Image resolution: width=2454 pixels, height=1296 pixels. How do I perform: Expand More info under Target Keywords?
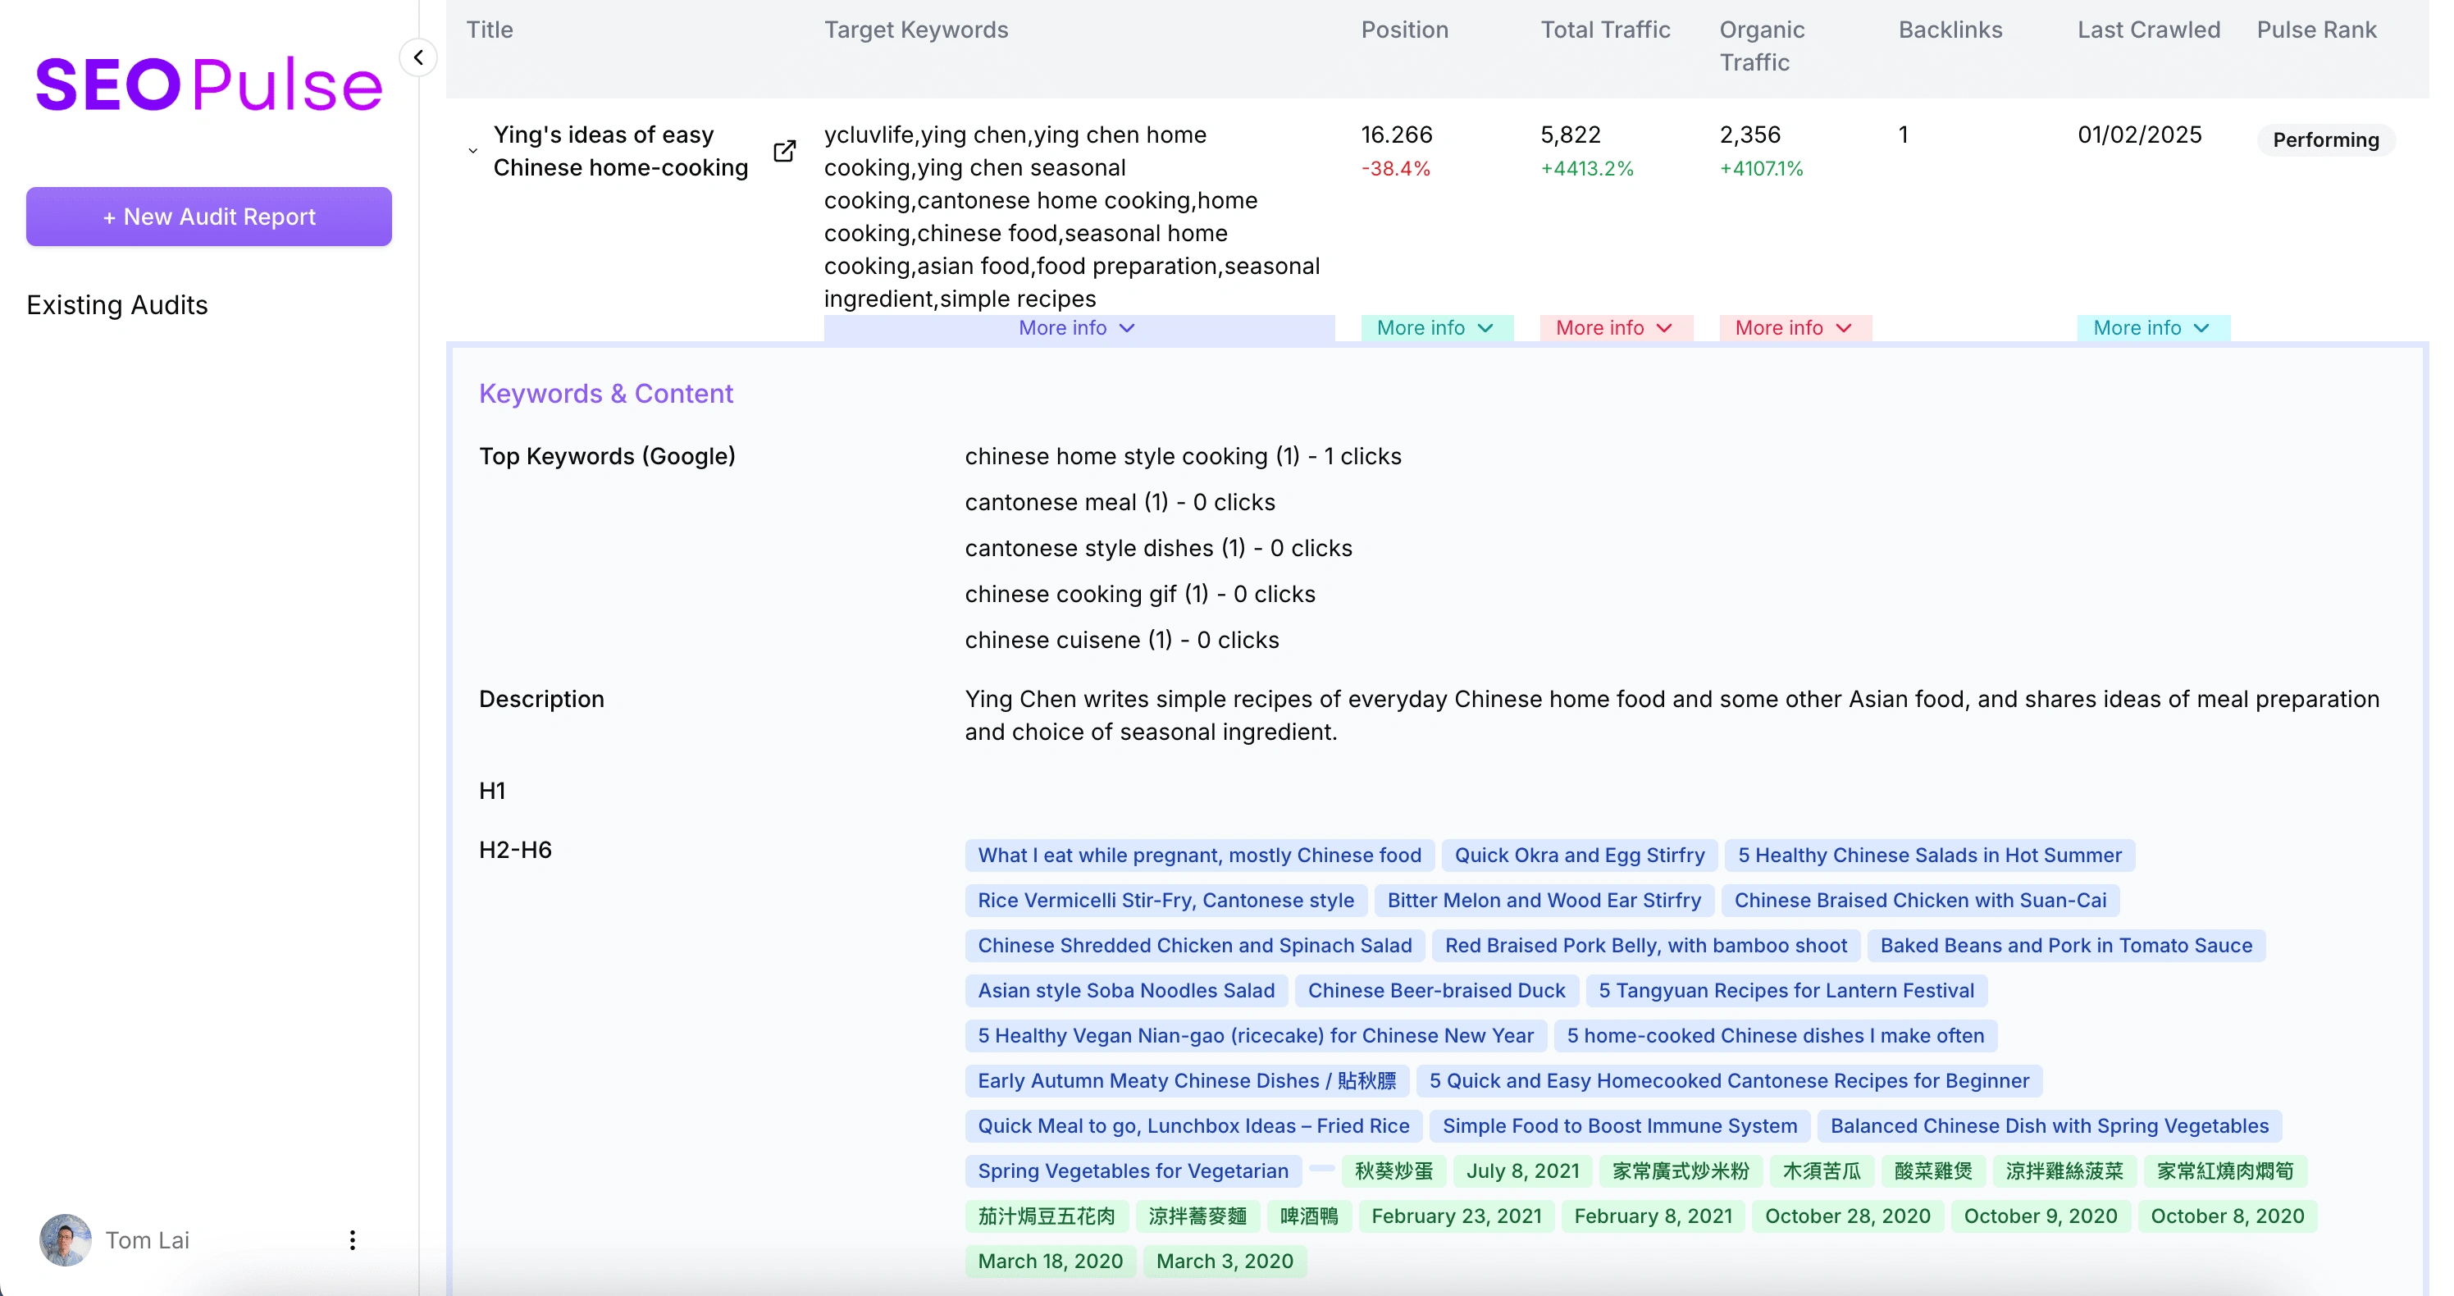[x=1078, y=328]
